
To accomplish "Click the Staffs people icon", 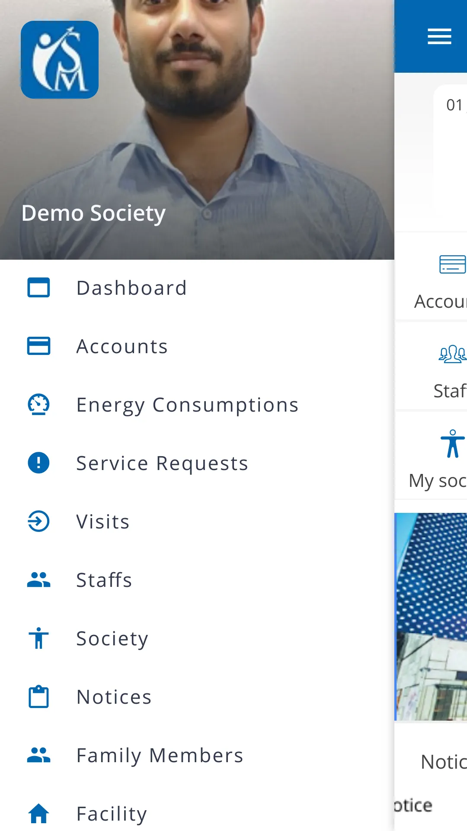I will 39,580.
